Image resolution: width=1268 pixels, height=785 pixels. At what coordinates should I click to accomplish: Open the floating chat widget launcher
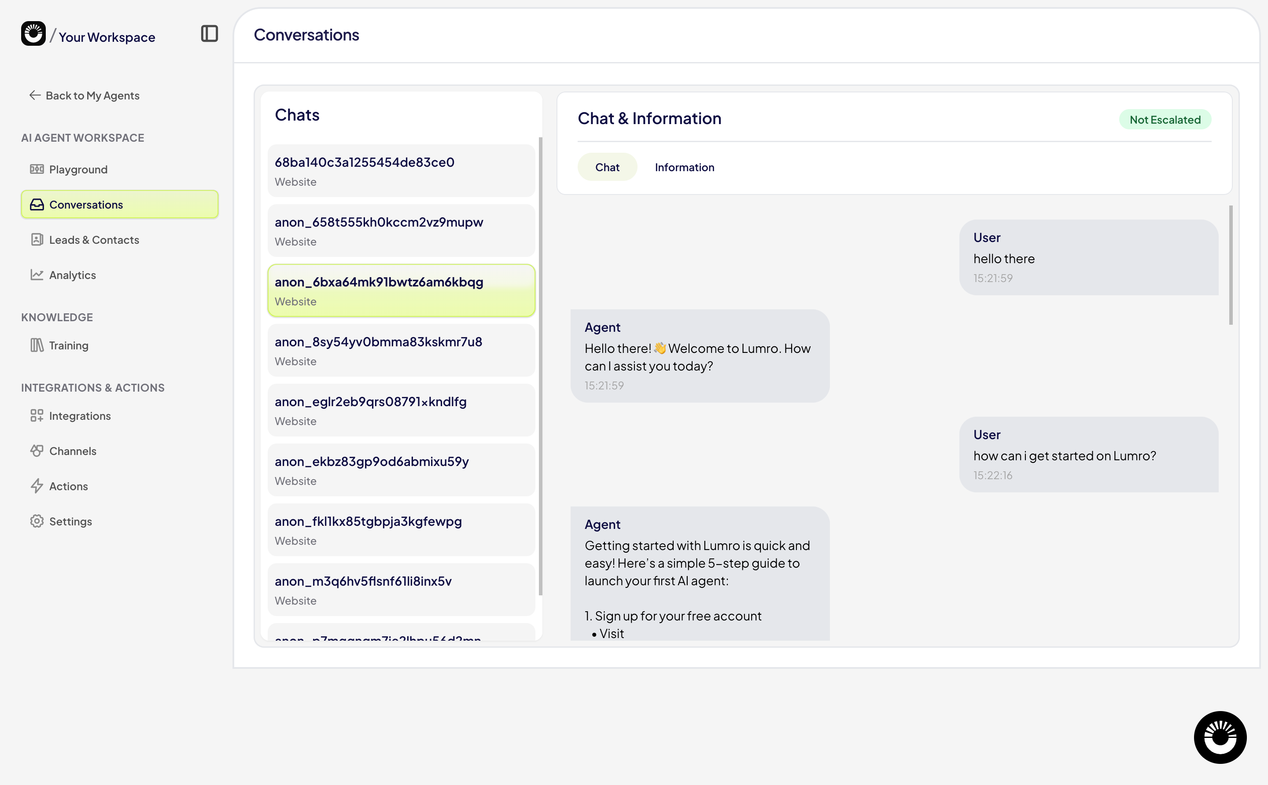point(1220,737)
